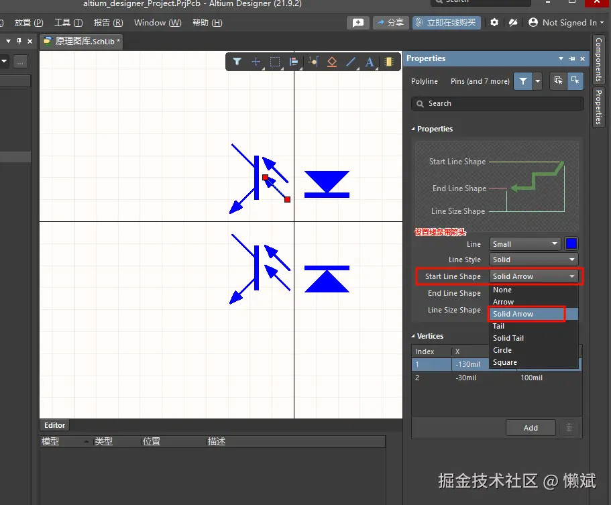Click the delete vertex trash icon

tap(569, 427)
